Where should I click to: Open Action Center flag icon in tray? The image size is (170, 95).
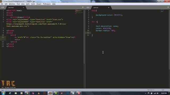click(149, 93)
